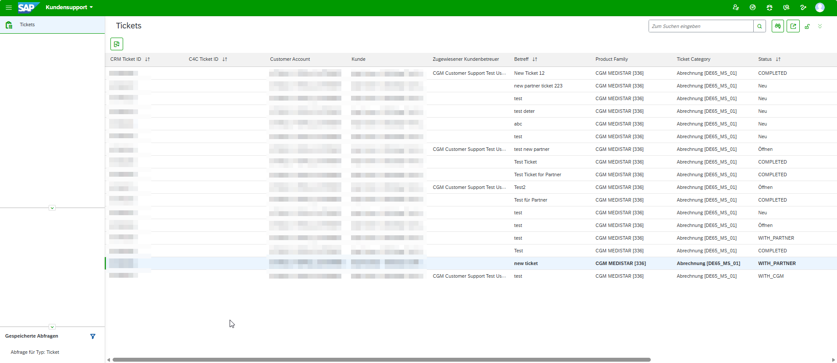Screen dimensions: 837x363
Task: Click the WITH_CGM status cell
Action: click(x=771, y=276)
